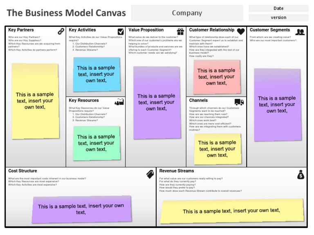314x235 pixels.
Task: Click the Key Resources factory icon
Action: (x=119, y=102)
